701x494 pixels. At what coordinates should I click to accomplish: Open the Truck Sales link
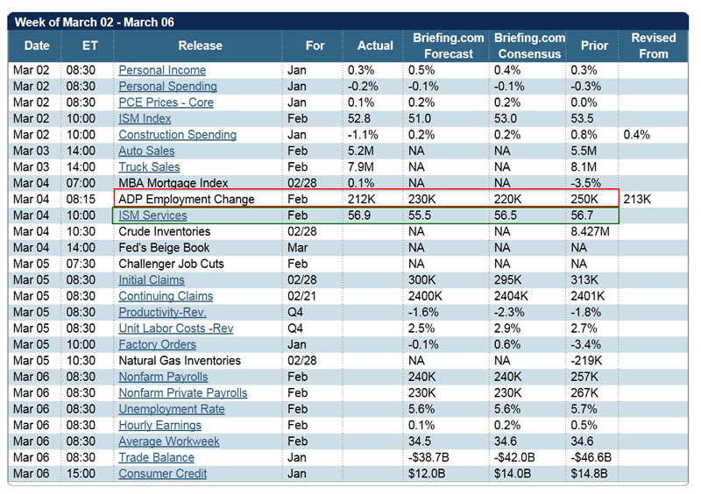[x=149, y=166]
